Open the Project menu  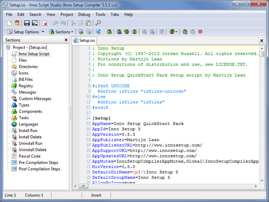point(67,14)
